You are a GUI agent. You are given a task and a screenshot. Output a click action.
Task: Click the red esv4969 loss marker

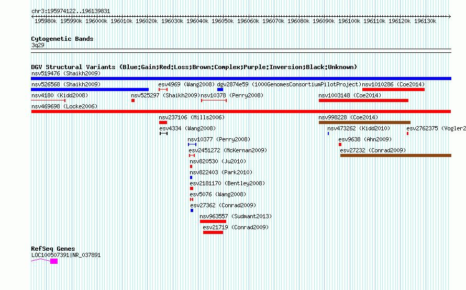[x=163, y=90]
